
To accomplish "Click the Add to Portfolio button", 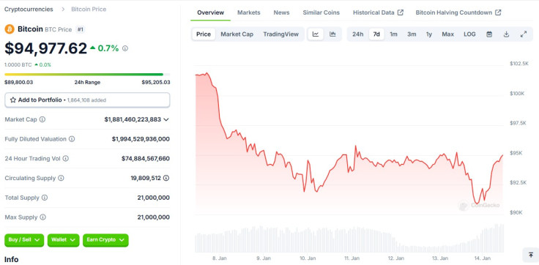I will click(x=87, y=100).
